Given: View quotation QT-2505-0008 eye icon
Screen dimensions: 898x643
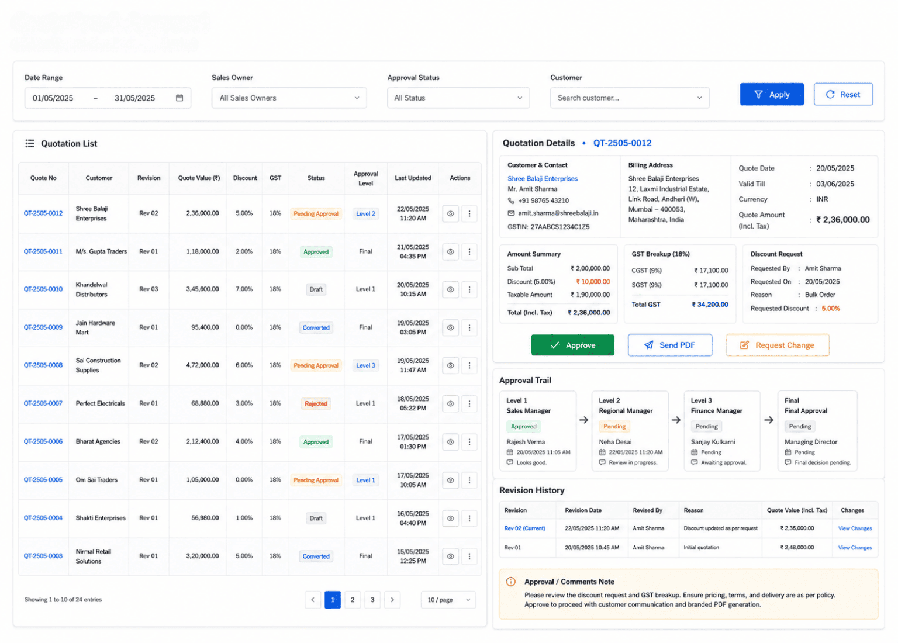Looking at the screenshot, I should tap(450, 365).
